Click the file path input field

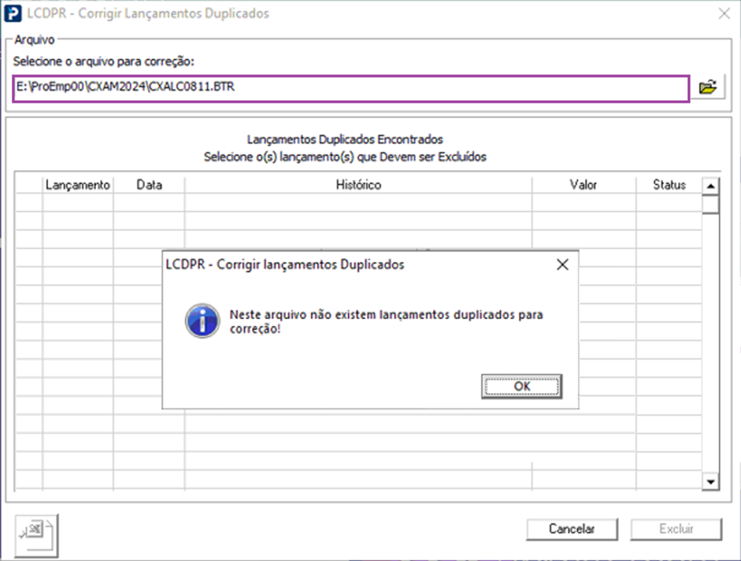tap(350, 88)
